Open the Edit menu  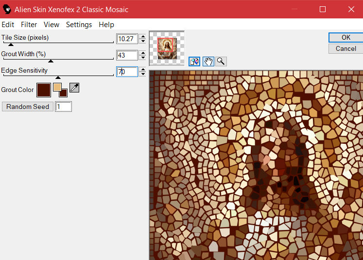8,25
